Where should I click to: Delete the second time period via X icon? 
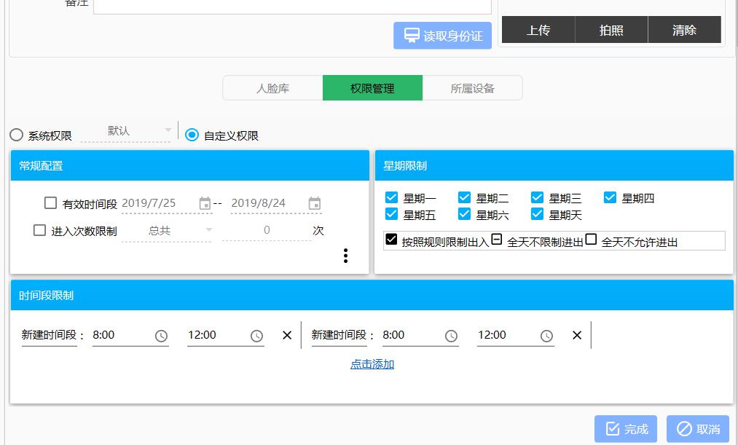tap(576, 335)
